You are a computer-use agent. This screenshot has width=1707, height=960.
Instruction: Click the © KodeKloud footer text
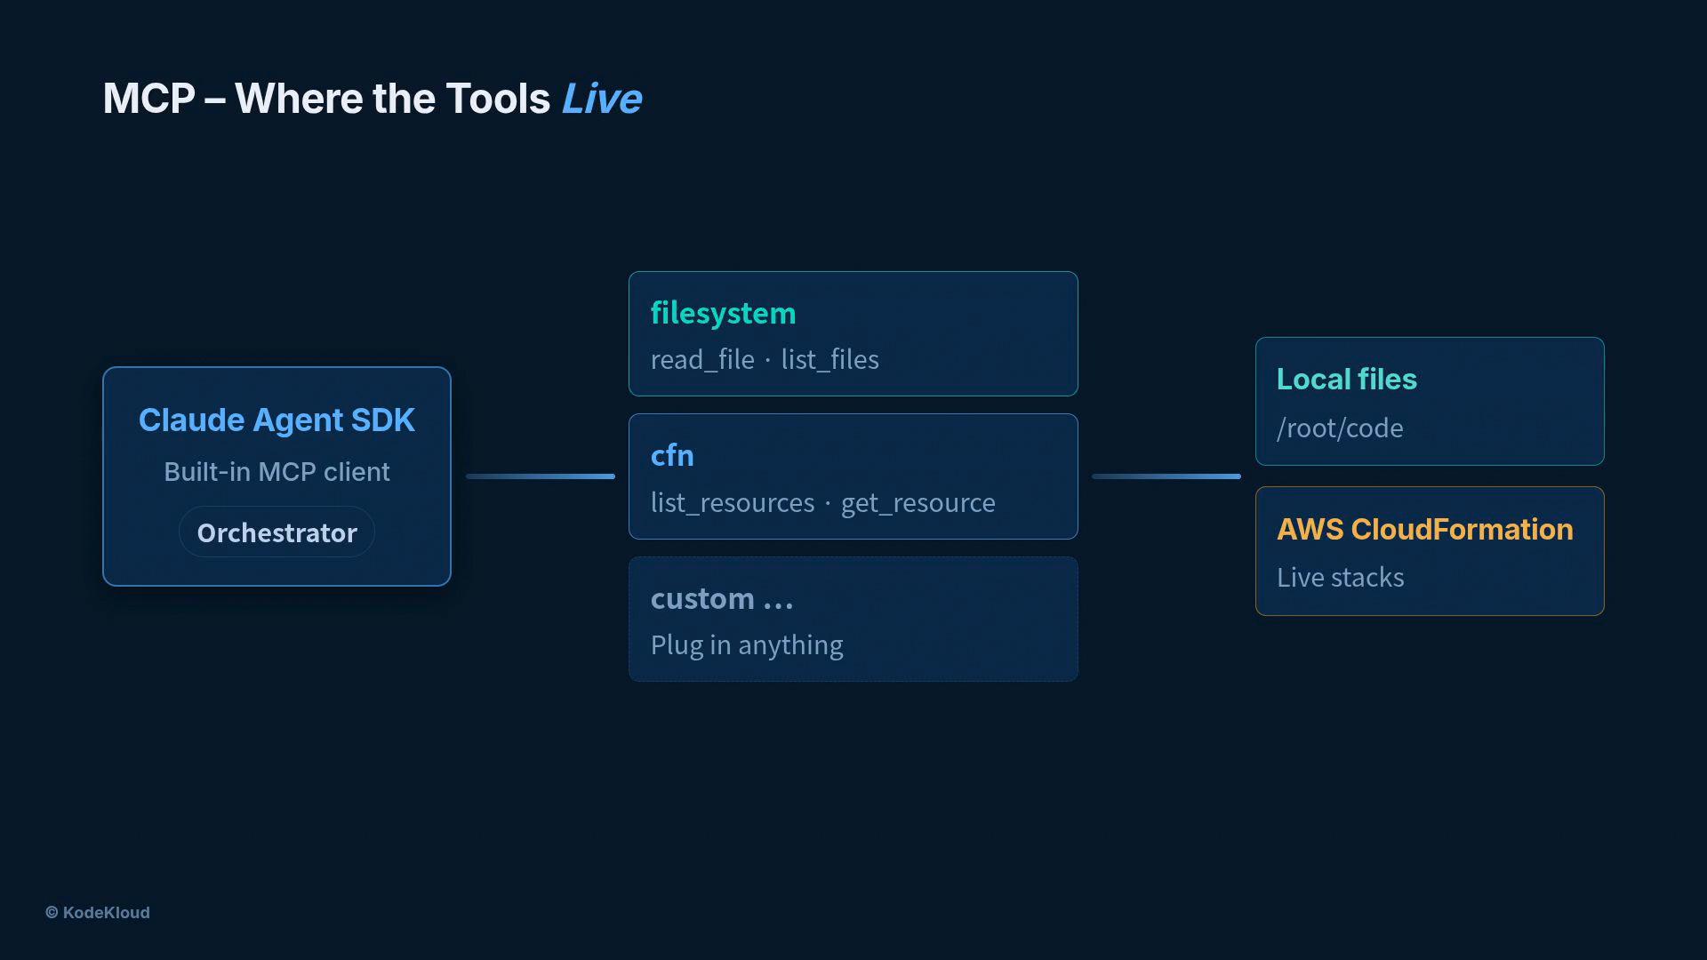(x=98, y=913)
